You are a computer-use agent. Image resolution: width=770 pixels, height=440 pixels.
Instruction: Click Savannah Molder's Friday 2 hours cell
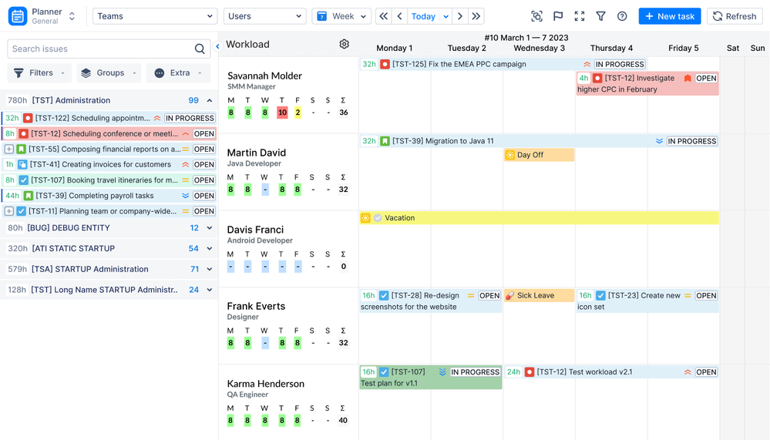tap(298, 113)
